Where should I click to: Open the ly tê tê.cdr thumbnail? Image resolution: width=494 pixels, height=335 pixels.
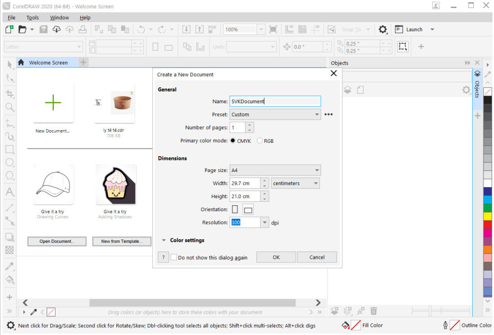[114, 103]
